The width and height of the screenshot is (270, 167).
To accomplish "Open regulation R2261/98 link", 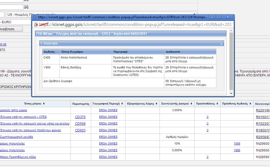I will [263, 110].
